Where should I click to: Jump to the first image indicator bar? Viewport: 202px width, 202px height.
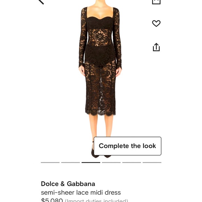pos(50,162)
